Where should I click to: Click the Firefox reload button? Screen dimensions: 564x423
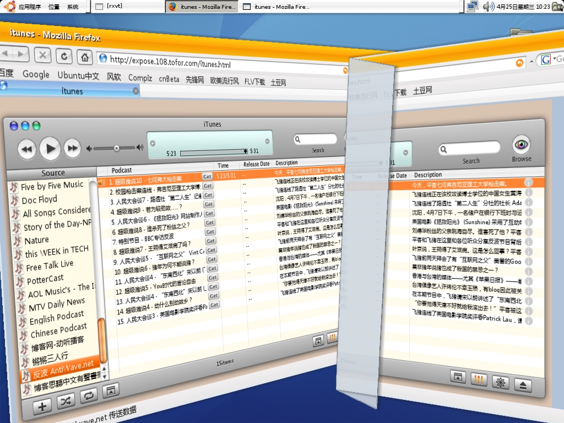point(64,57)
